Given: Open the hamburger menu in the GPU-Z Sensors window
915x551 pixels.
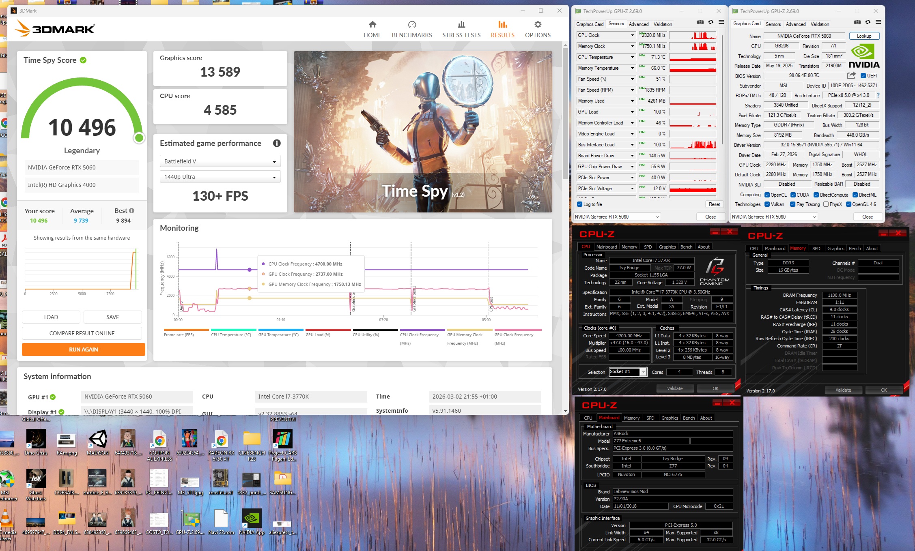Looking at the screenshot, I should click(x=721, y=22).
